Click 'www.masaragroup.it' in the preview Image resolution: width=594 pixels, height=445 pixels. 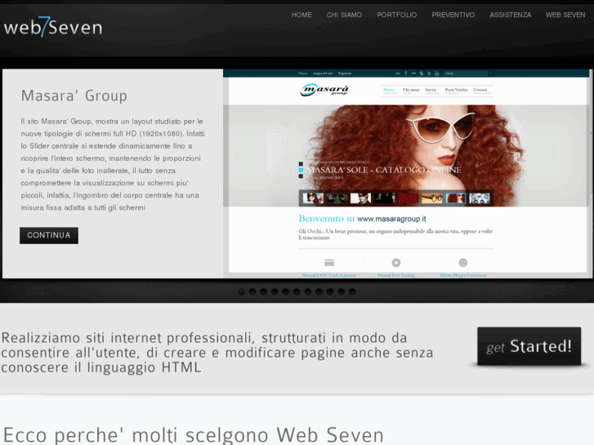pyautogui.click(x=391, y=219)
